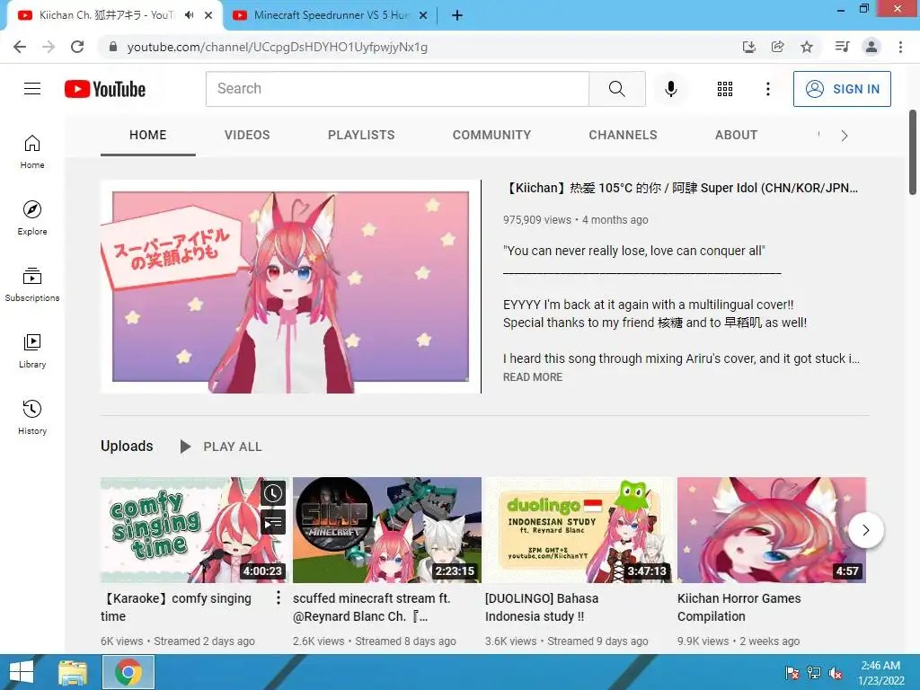
Task: Open the YouTube apps grid icon
Action: (725, 89)
